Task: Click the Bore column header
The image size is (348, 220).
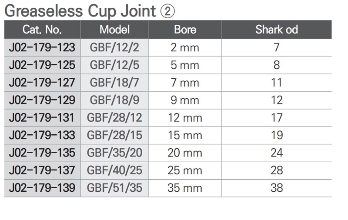Action: 185,30
